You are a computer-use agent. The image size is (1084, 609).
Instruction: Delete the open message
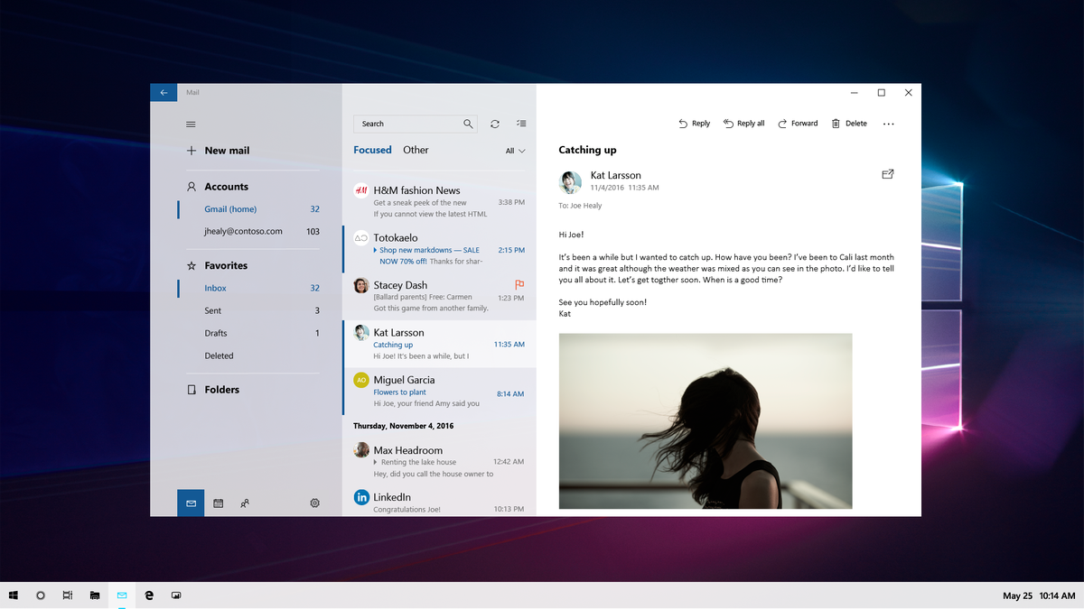[849, 124]
